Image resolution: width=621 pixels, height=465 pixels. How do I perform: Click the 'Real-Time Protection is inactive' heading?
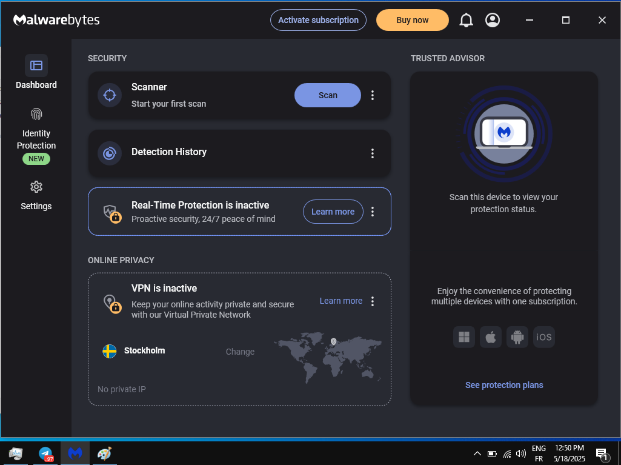click(200, 205)
